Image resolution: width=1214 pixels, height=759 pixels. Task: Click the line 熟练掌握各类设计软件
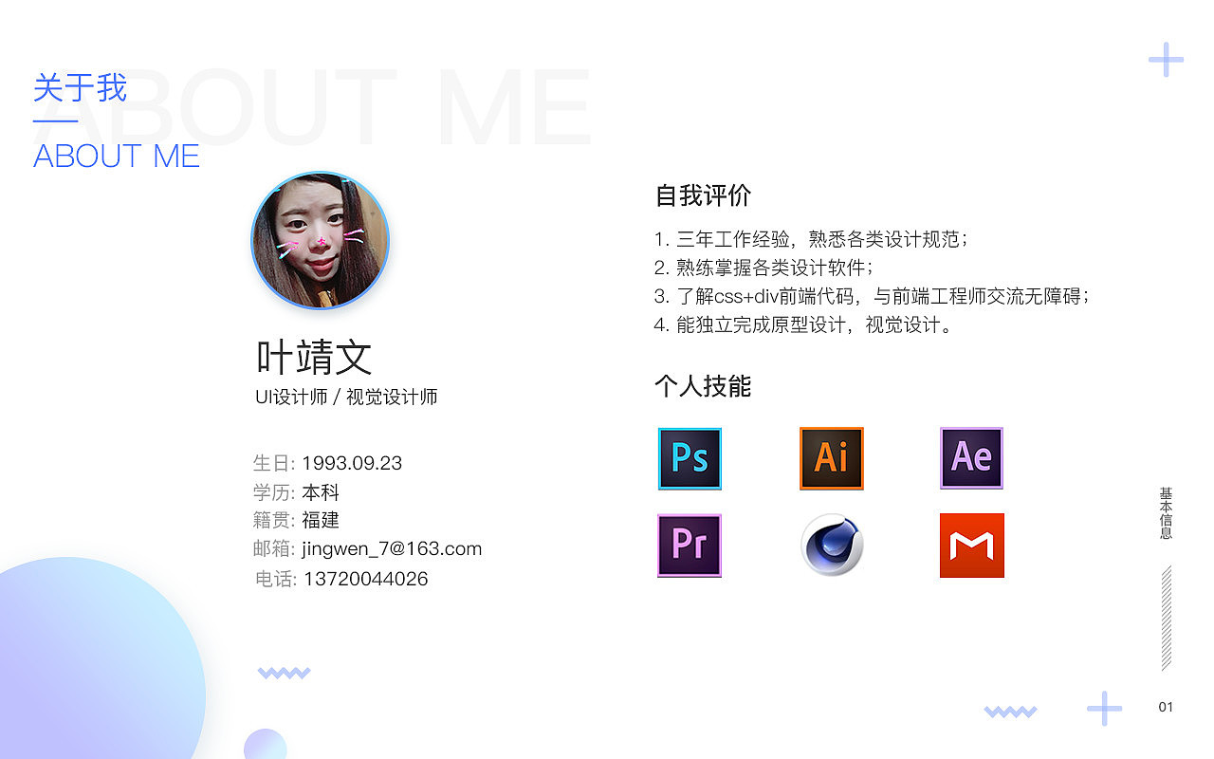pos(763,268)
